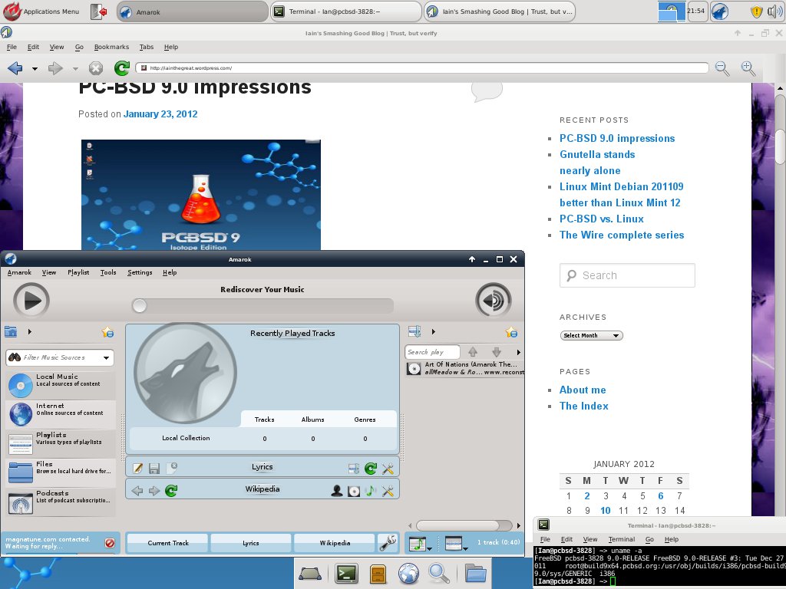The image size is (786, 589).
Task: Click browser back arrow button
Action: coord(15,68)
